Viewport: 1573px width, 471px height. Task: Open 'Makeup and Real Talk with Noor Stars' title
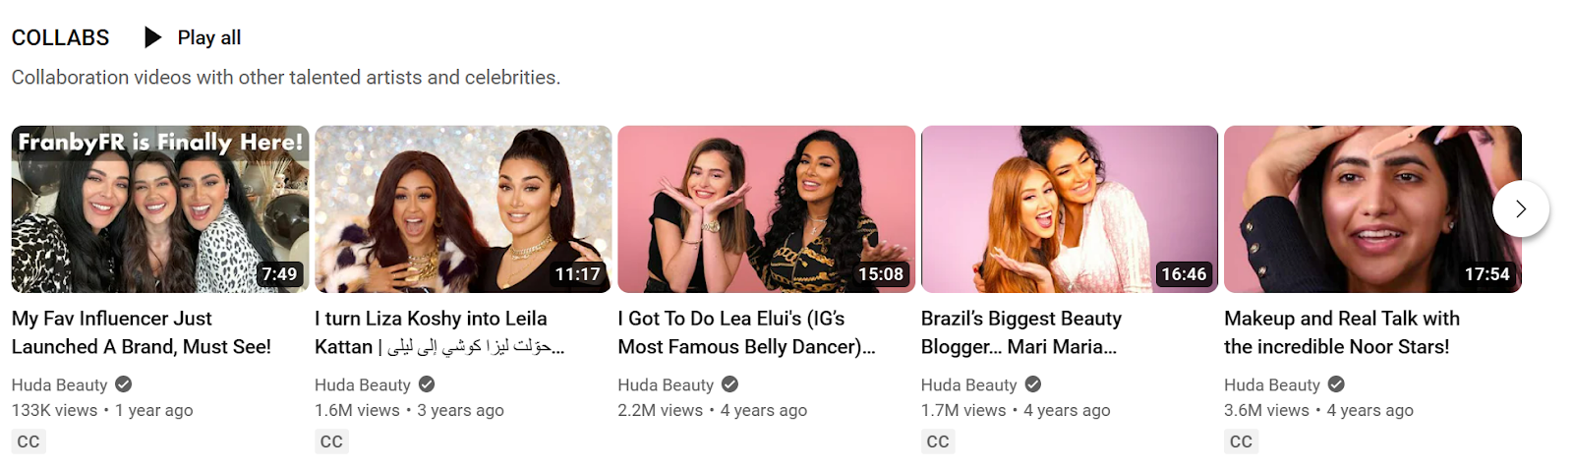tap(1342, 332)
